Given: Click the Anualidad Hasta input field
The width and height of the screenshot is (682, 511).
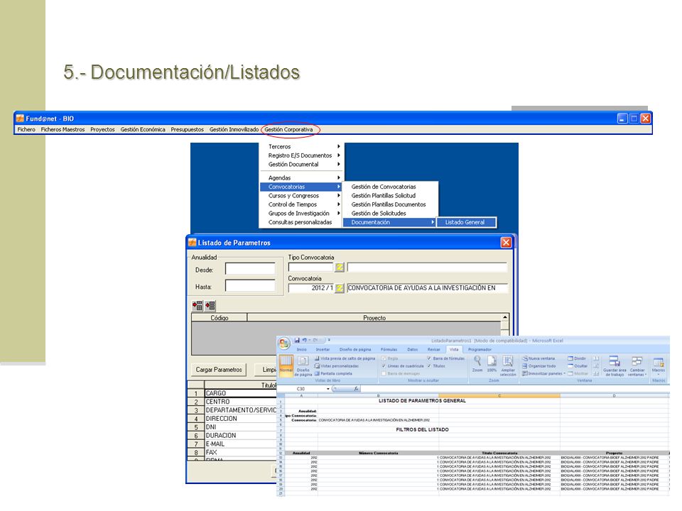Looking at the screenshot, I should coord(250,286).
